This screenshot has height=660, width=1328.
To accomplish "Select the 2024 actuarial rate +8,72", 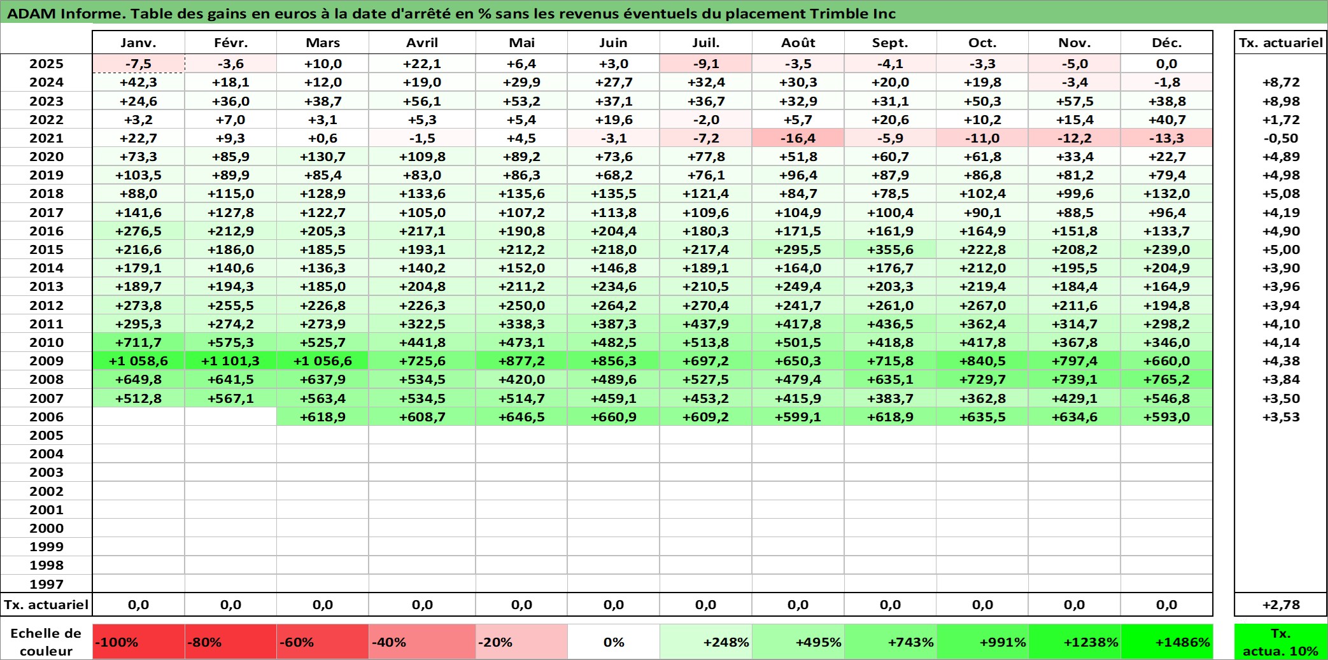I will tap(1280, 82).
